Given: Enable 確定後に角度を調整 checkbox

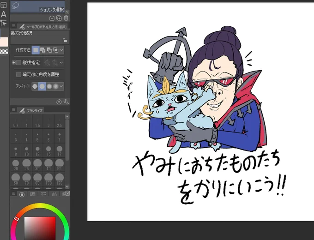Looking at the screenshot, I should pyautogui.click(x=18, y=74).
